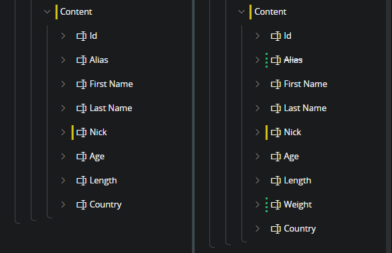Viewport: 392px width, 253px height.
Task: Click the Nick property icon in left panel
Action: coord(82,133)
